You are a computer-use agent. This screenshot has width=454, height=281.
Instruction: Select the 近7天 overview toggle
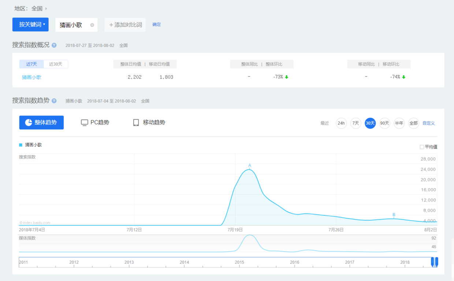(31, 64)
